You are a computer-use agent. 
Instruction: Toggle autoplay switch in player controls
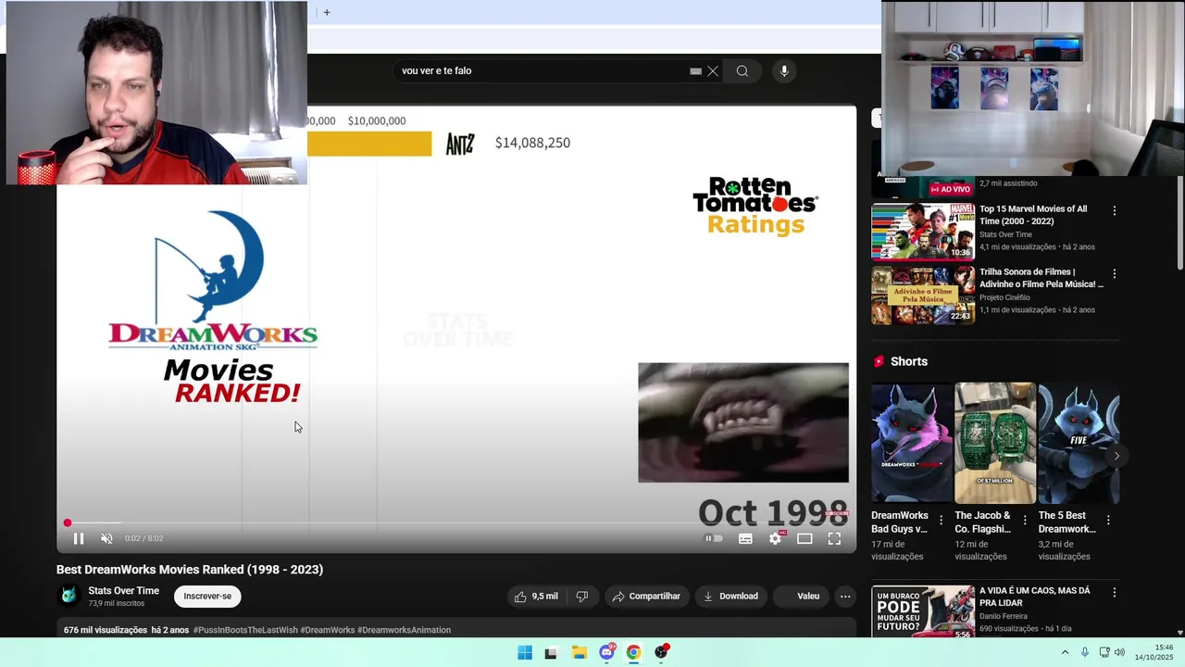[714, 538]
